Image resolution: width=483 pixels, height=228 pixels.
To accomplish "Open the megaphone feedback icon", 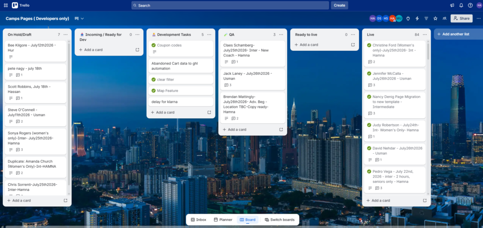I will pos(452,5).
